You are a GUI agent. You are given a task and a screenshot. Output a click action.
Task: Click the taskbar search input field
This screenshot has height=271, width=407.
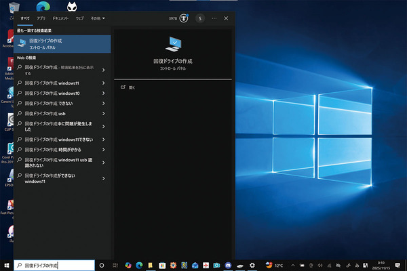click(x=54, y=266)
